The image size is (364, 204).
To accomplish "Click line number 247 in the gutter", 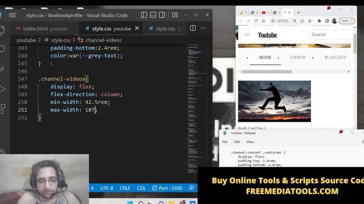I will pyautogui.click(x=23, y=79).
